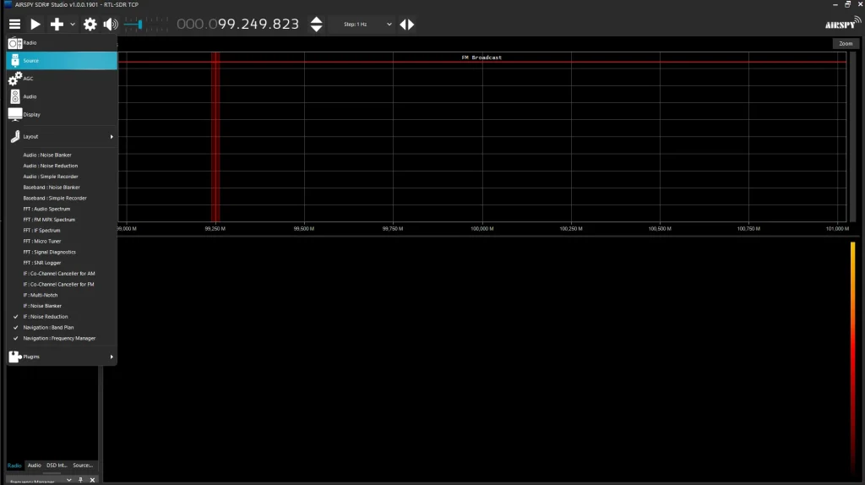Open the Step: 1 Hz dropdown

[x=362, y=25]
